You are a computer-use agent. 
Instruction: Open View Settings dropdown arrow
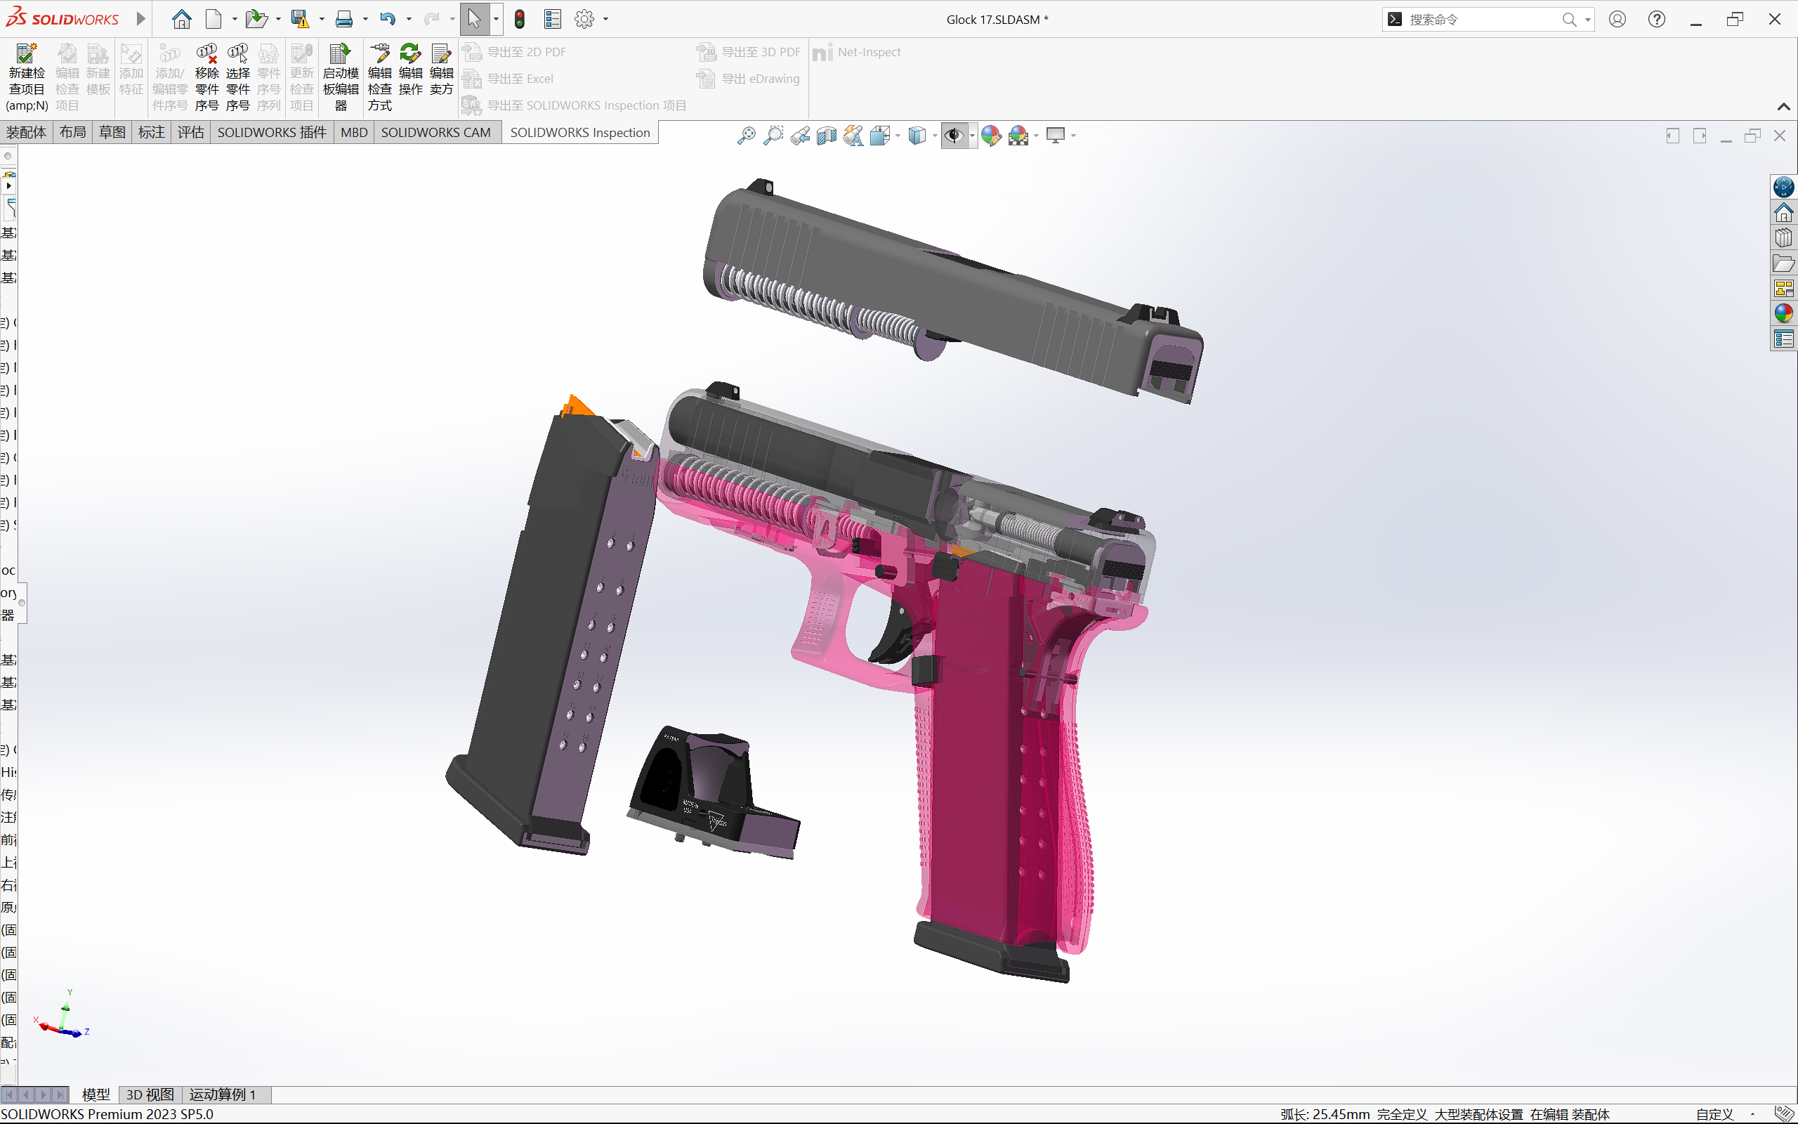point(1073,136)
